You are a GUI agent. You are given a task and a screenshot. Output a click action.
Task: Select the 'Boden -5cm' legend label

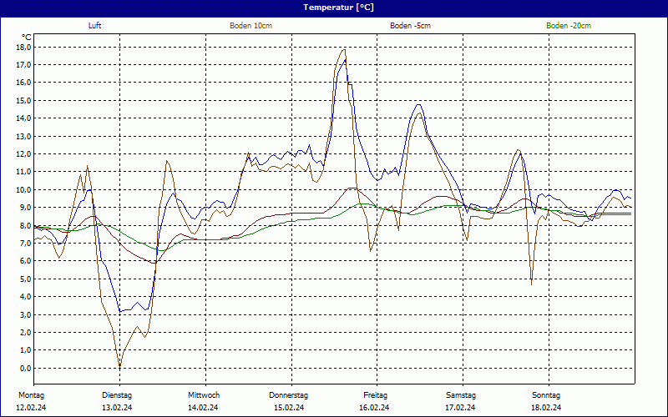coord(410,26)
